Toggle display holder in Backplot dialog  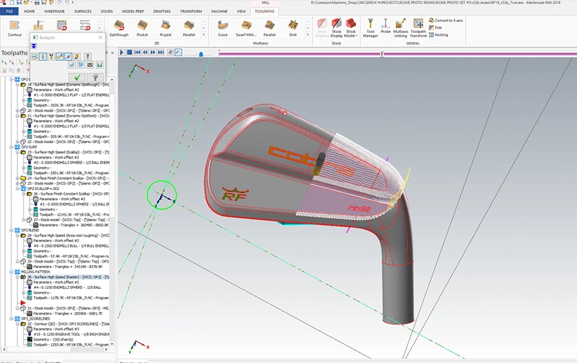tap(51, 57)
